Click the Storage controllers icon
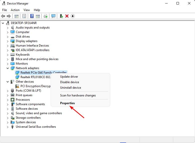Image resolution: width=195 pixels, height=143 pixels. [x=13, y=118]
